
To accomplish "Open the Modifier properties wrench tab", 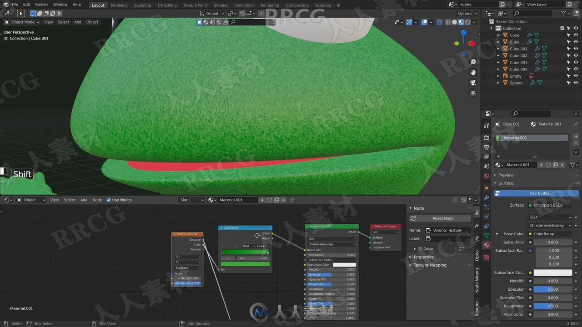I will coord(487,198).
